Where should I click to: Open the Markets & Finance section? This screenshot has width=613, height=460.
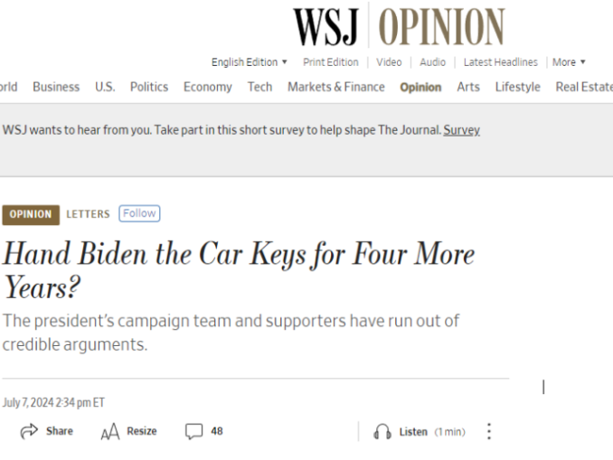click(336, 87)
